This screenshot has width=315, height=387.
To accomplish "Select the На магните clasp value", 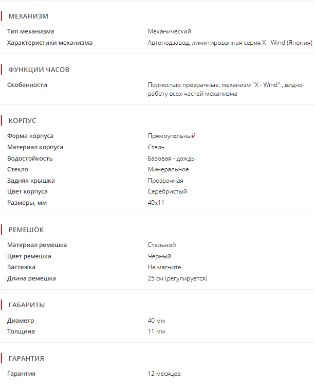I will [164, 267].
